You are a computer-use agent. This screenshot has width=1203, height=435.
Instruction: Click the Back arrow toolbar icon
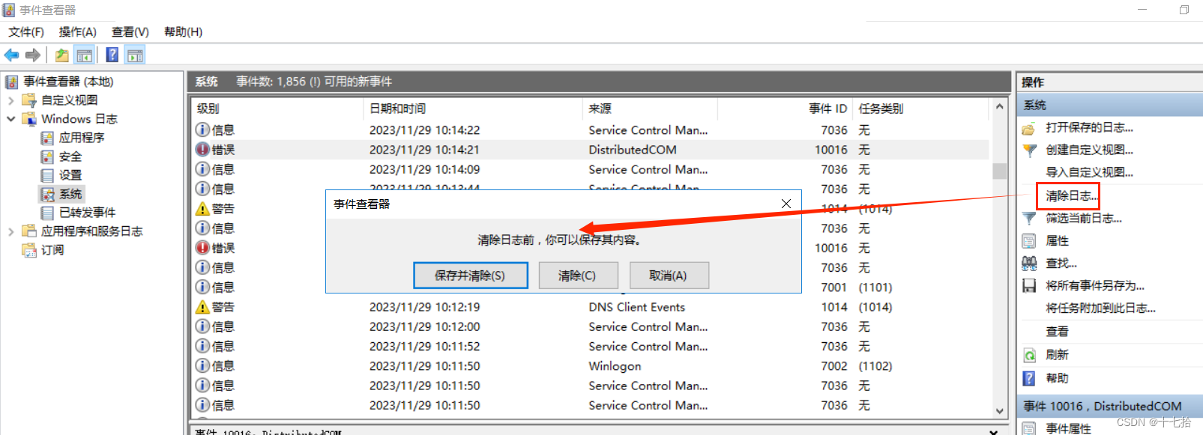tap(12, 55)
